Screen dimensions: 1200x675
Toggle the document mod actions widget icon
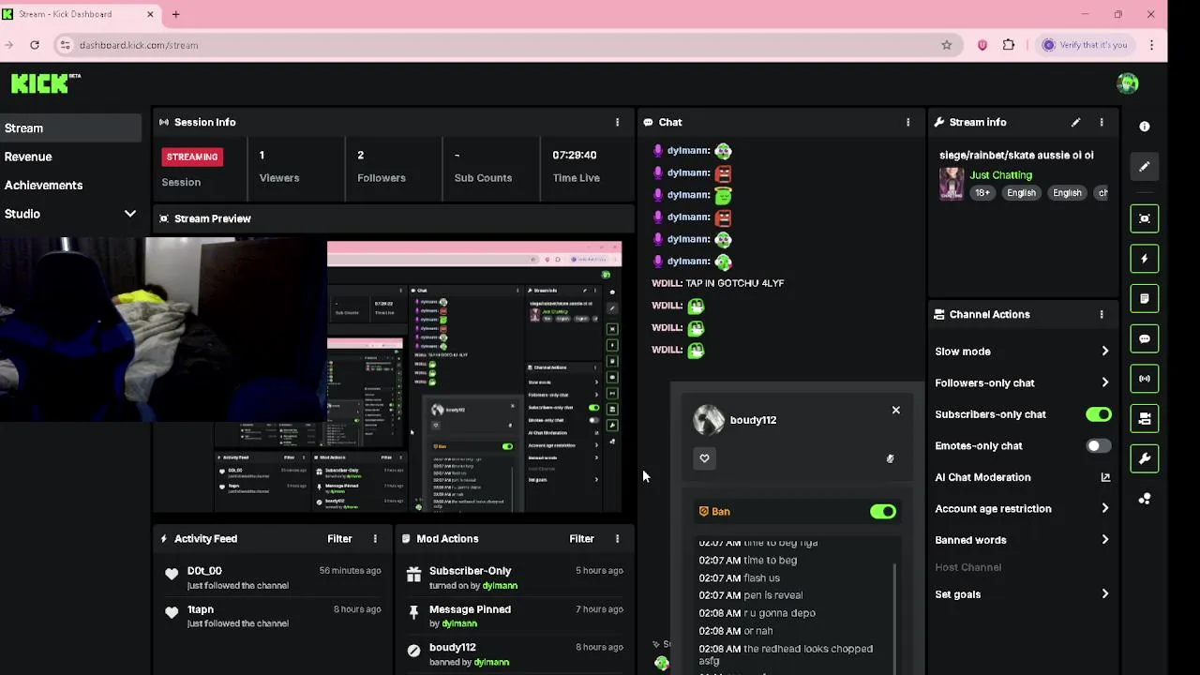pos(1144,299)
